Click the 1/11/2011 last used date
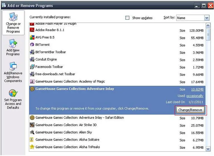 196,102
